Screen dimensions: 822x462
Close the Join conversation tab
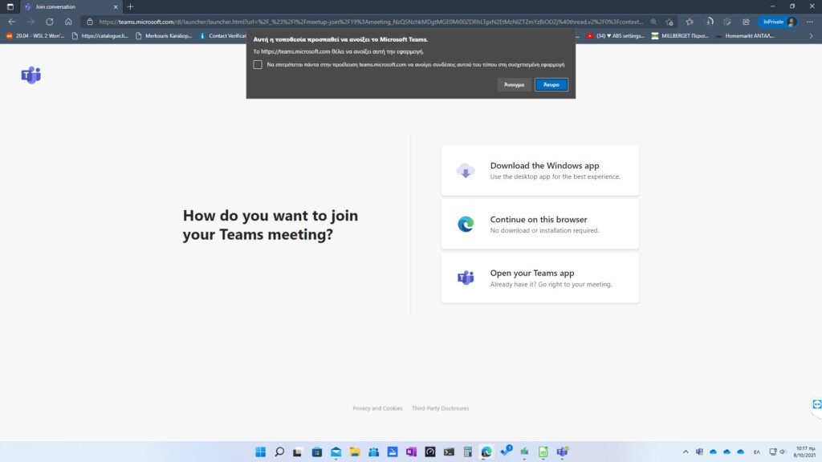click(116, 6)
